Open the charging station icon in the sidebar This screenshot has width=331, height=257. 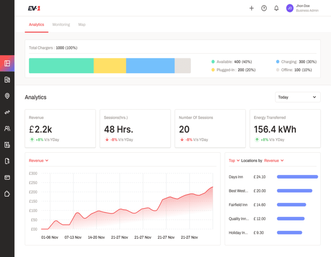(x=7, y=80)
